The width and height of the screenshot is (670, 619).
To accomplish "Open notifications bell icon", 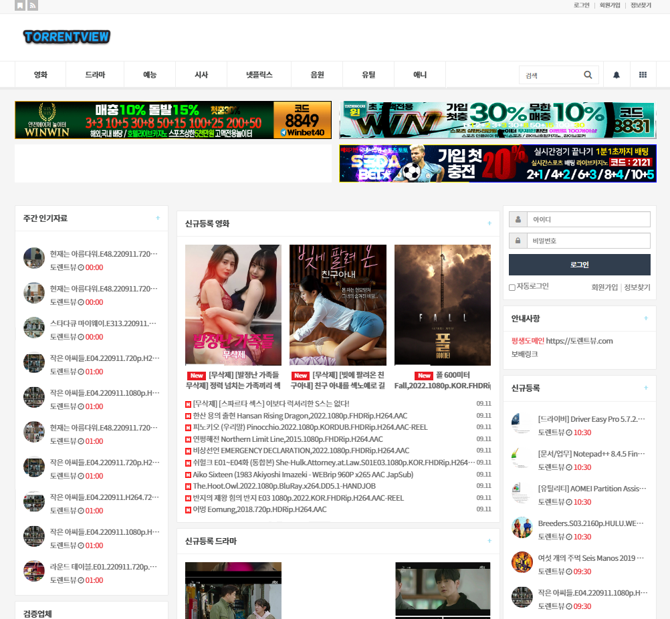I will pyautogui.click(x=617, y=75).
